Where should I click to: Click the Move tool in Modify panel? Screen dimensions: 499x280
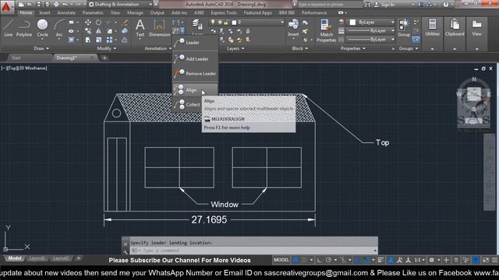(88, 23)
